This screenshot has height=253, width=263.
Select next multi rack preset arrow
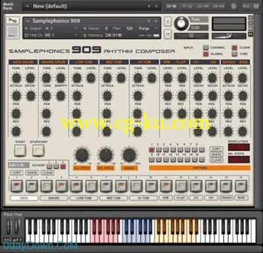(x=156, y=6)
